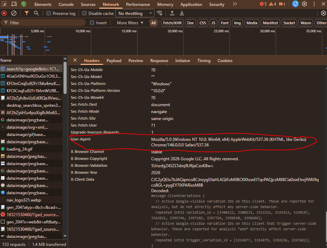The width and height of the screenshot is (327, 248).
Task: Activate the inspect element picker icon
Action: tap(5, 4)
